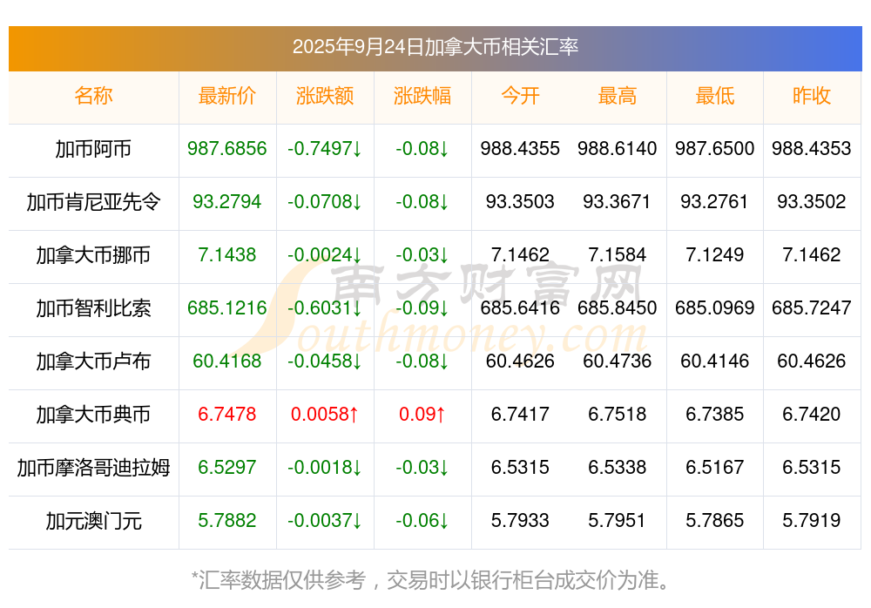Select the 涨跌额 column header
This screenshot has height=608, width=871.
pyautogui.click(x=325, y=96)
